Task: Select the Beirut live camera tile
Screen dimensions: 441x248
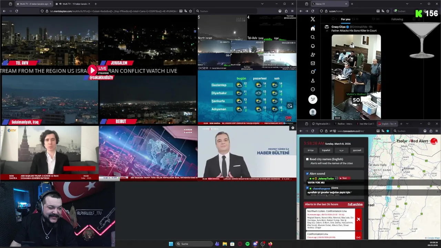Action: pyautogui.click(x=147, y=100)
